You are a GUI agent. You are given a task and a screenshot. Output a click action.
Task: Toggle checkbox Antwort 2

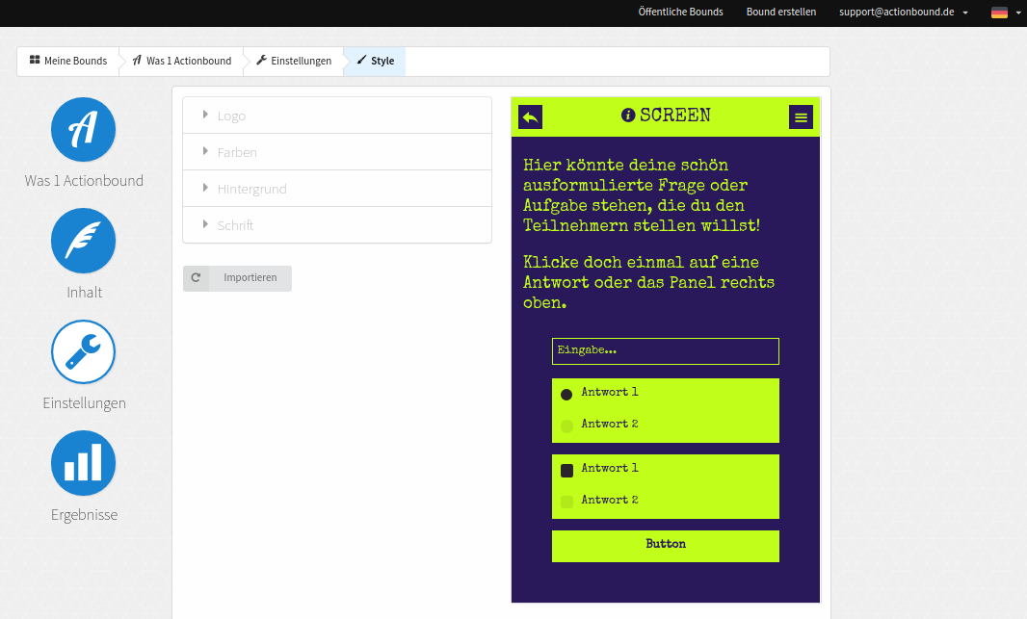pos(567,502)
